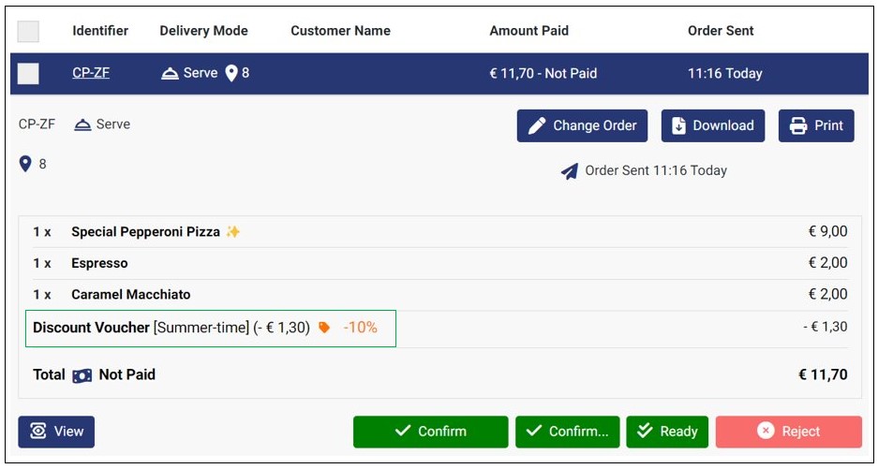Click the file download icon
The image size is (878, 469).
pos(678,126)
